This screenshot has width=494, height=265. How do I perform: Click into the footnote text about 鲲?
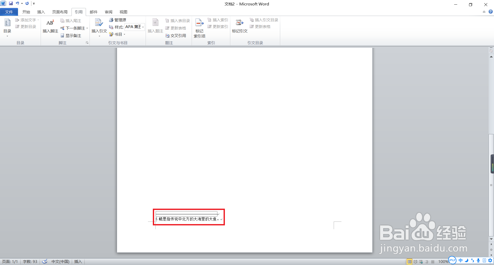(x=189, y=219)
